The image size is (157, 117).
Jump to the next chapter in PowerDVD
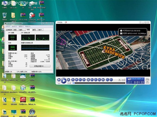[x=77, y=80]
